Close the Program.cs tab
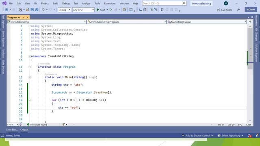Viewport: 260px width, 146px height. [x=27, y=17]
